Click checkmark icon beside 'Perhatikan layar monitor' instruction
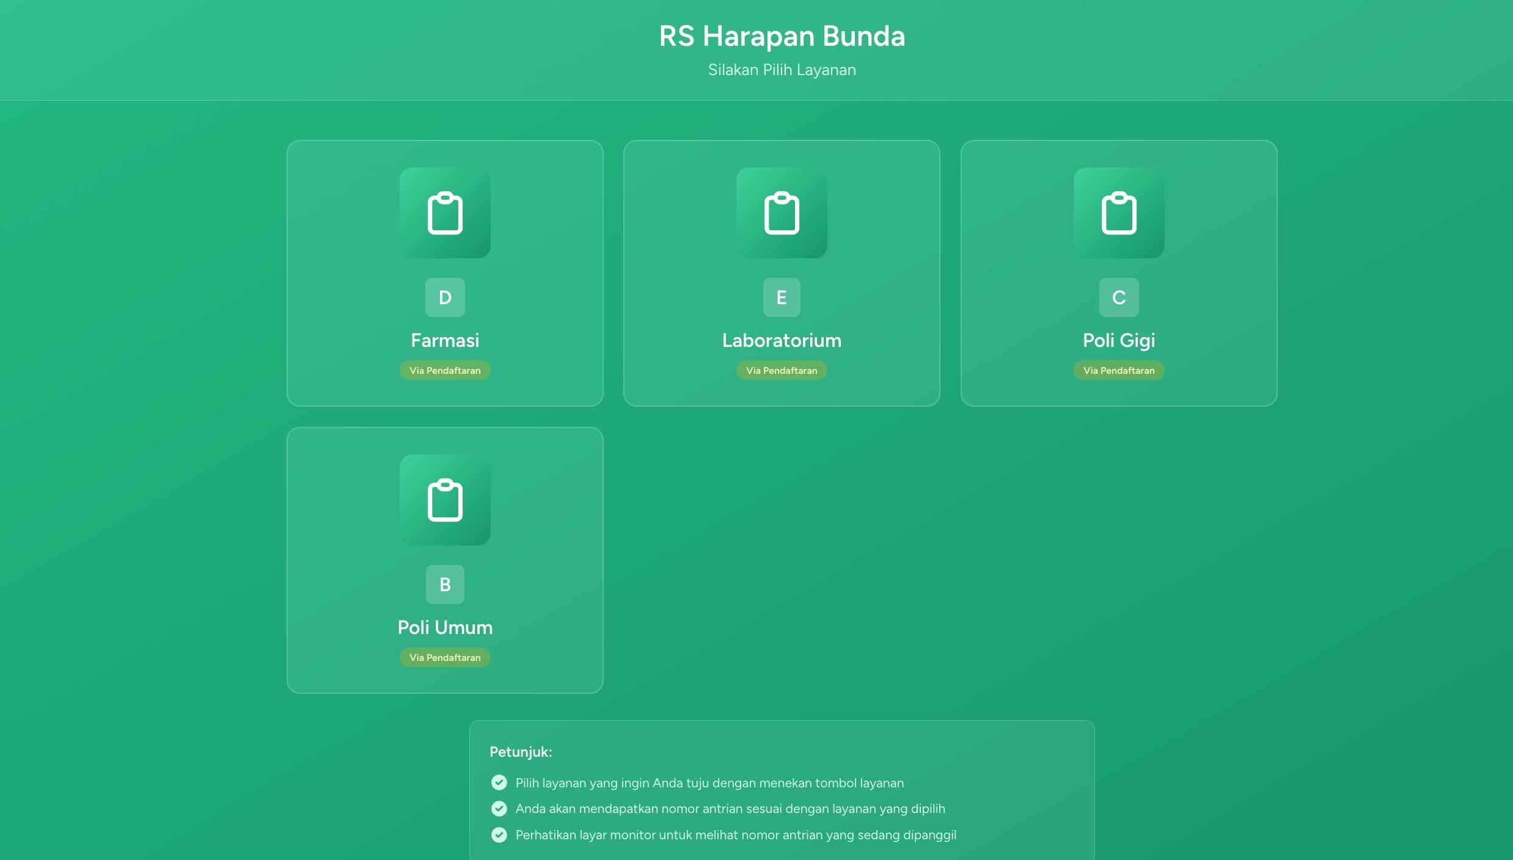Image resolution: width=1513 pixels, height=860 pixels. point(499,835)
